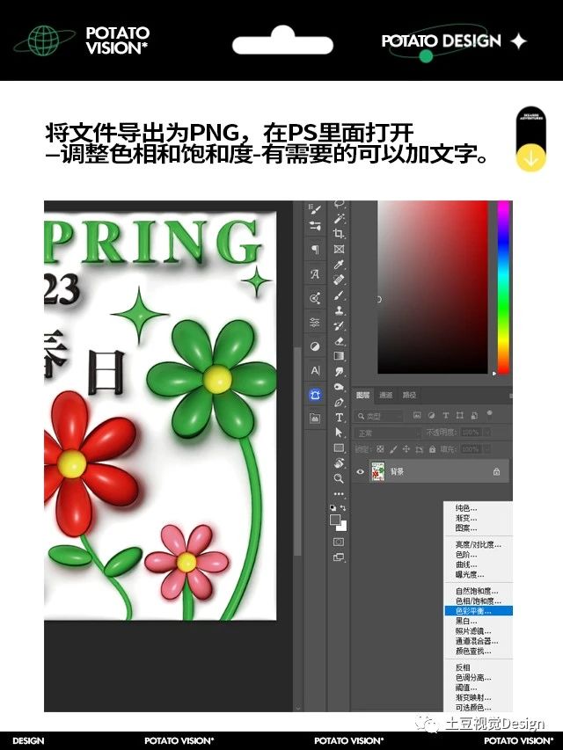Choose 黑白... from the menu

[479, 621]
